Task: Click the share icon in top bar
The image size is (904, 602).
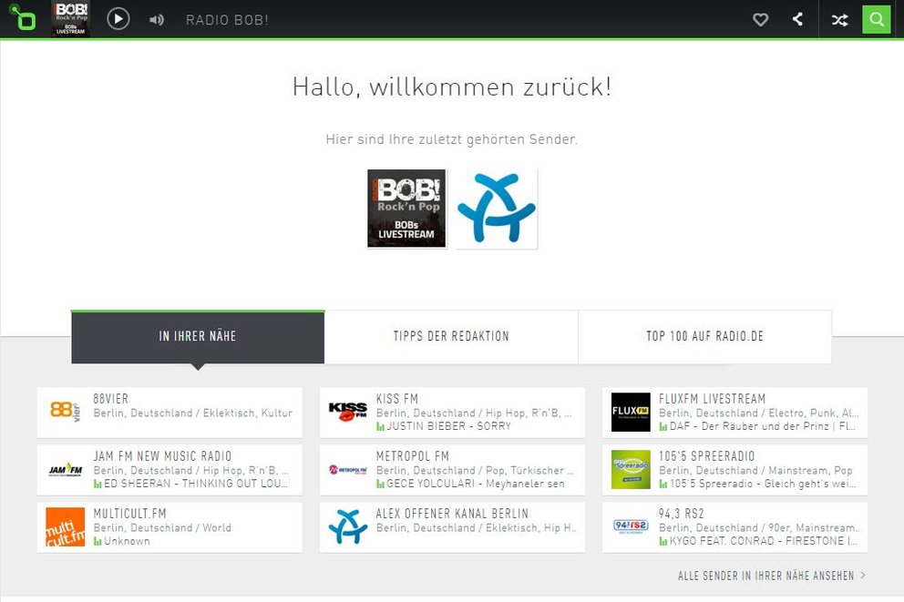Action: click(x=797, y=19)
